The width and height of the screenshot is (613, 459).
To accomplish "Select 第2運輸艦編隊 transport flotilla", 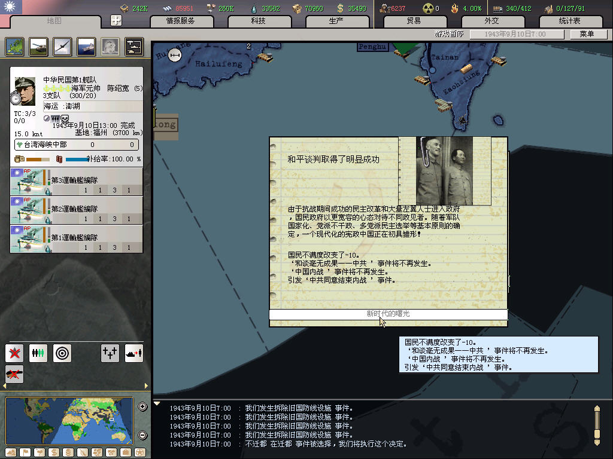I will [x=77, y=210].
